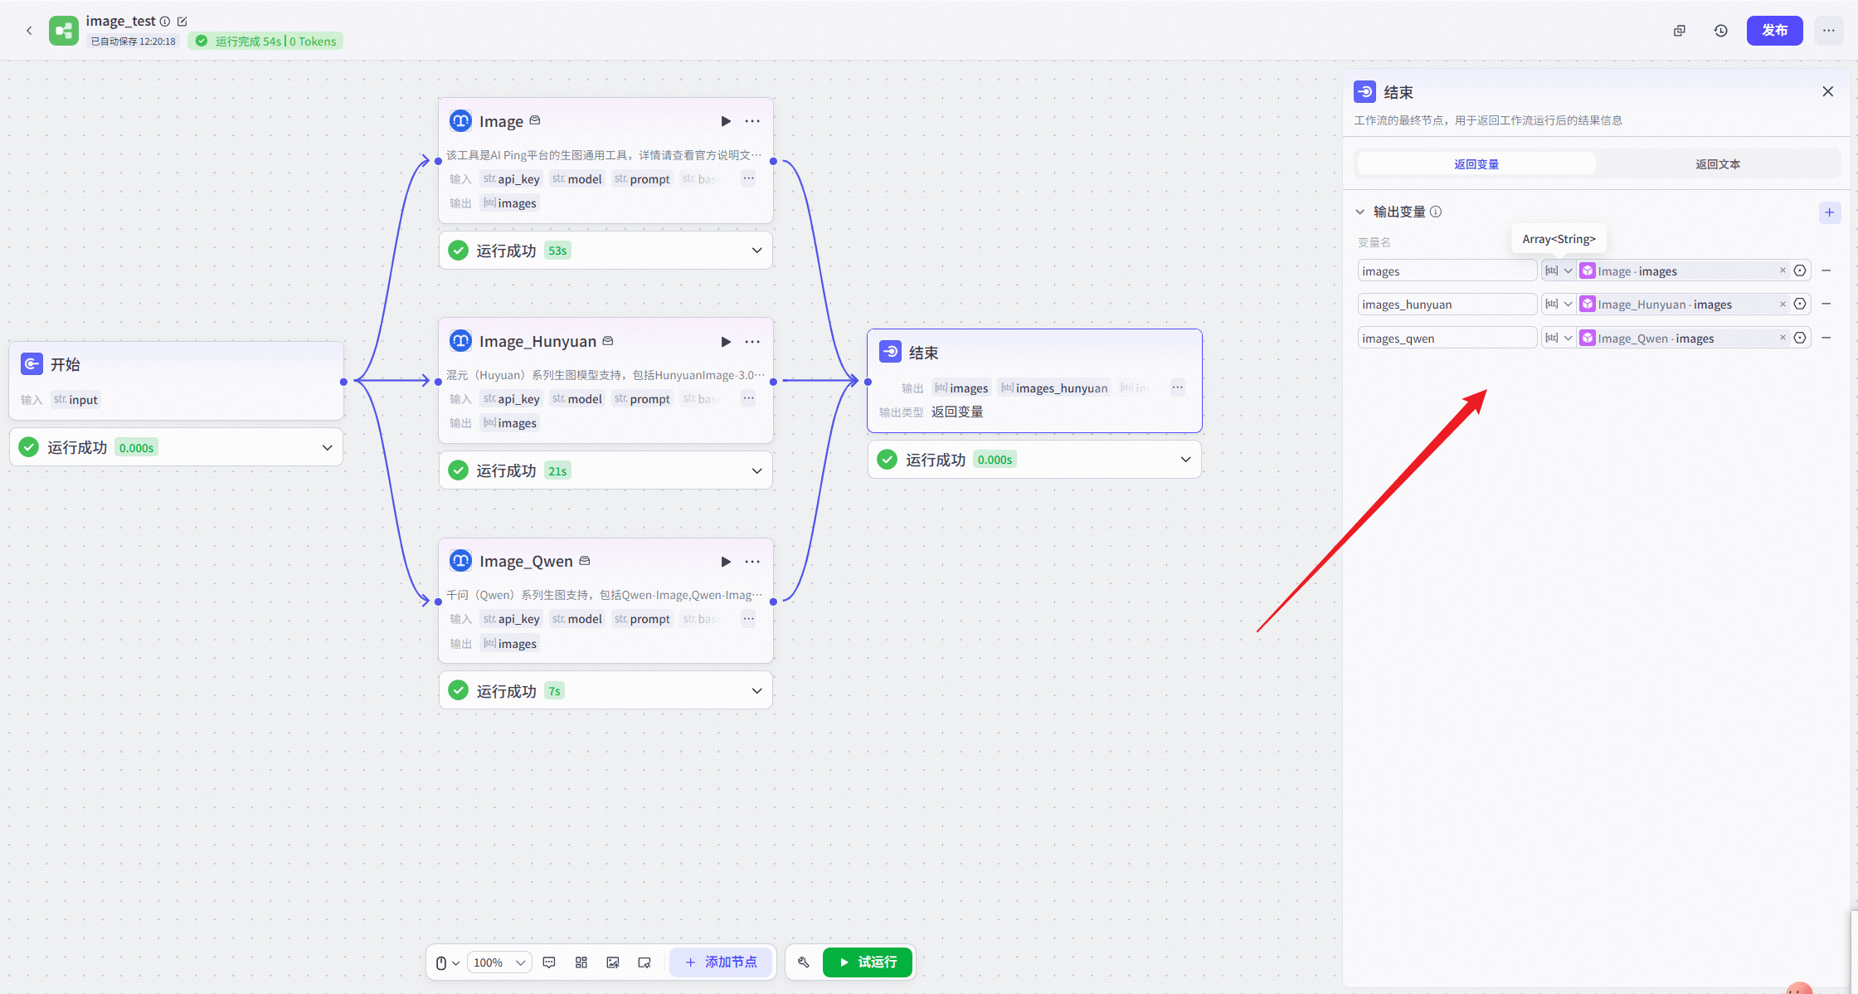The image size is (1858, 994).
Task: Expand the Image node 运行成功 53s result
Action: 756,251
